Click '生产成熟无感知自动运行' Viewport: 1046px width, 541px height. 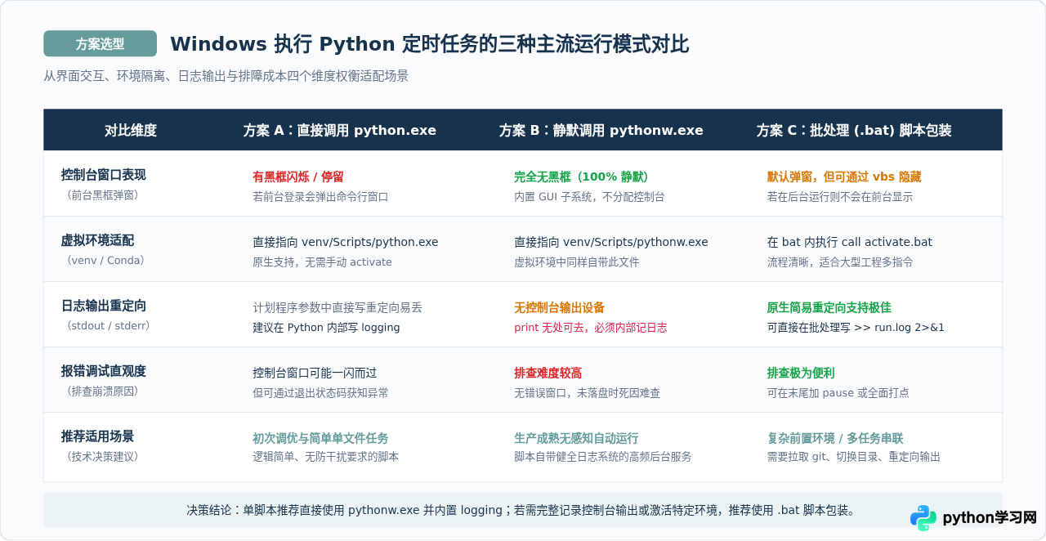pyautogui.click(x=576, y=438)
